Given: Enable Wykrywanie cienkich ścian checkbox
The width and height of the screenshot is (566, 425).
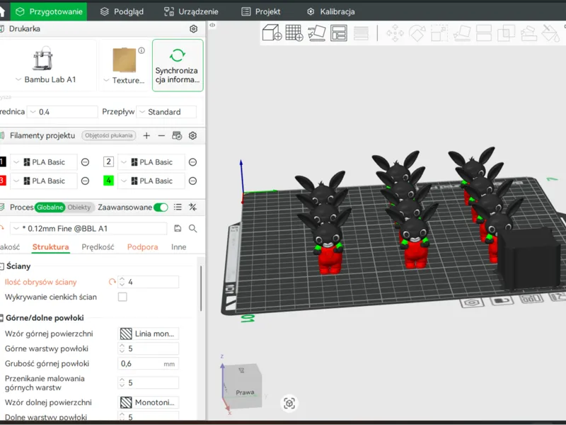Looking at the screenshot, I should point(122,297).
